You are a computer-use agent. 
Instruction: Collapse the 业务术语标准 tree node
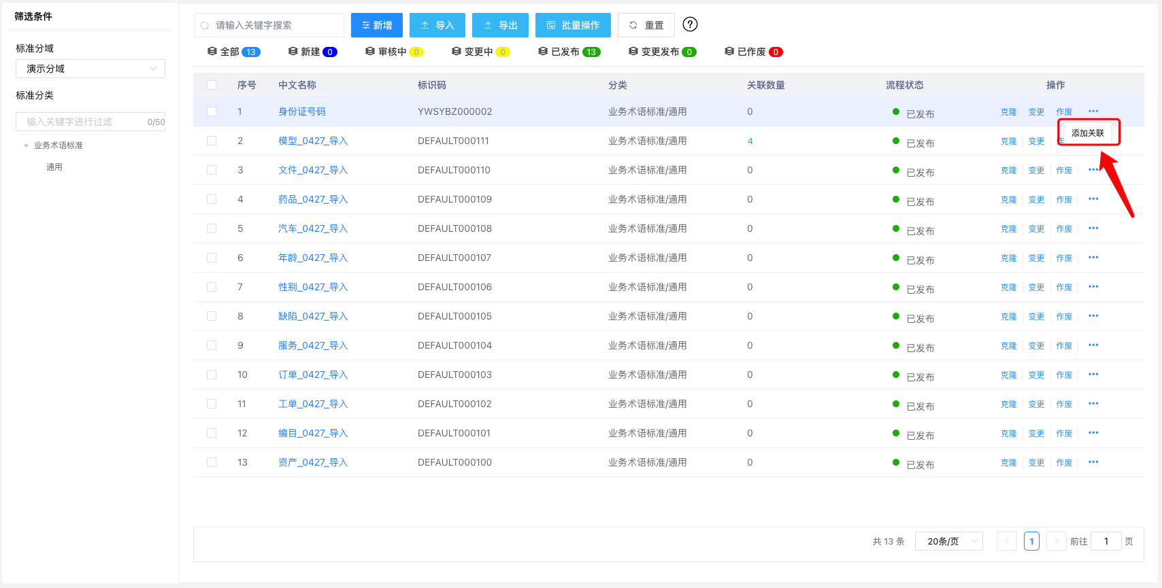point(27,145)
